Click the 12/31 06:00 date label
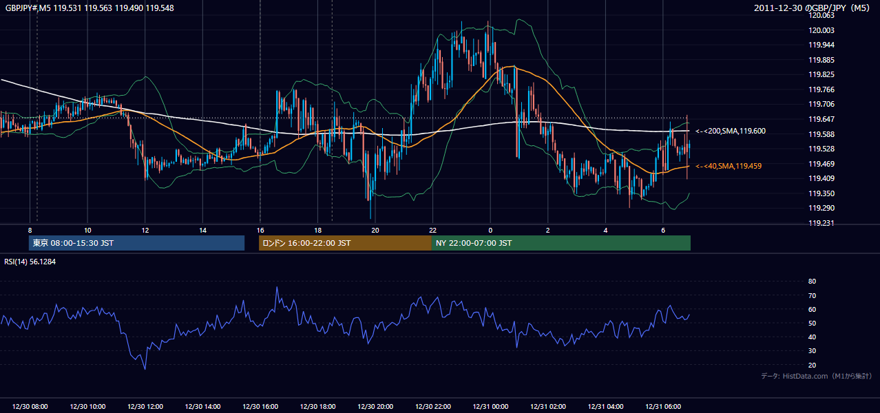This screenshot has height=413, width=880. (x=663, y=407)
